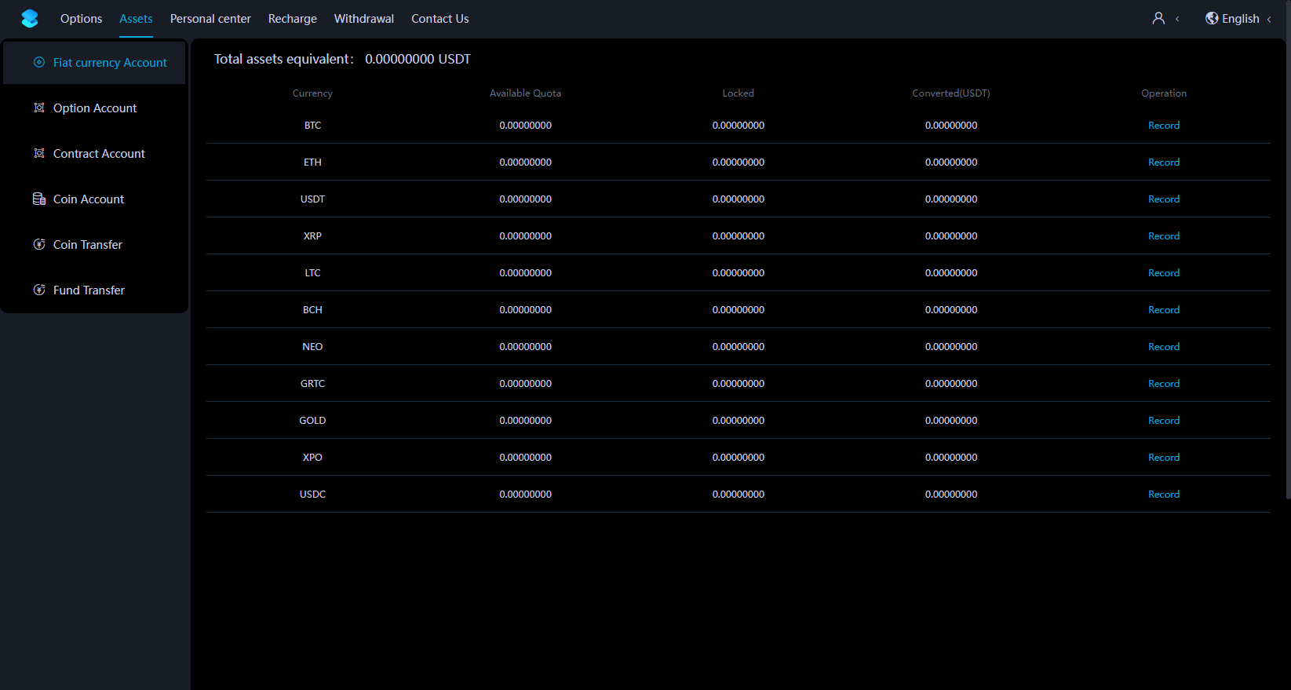Go to Personal center
Viewport: 1291px width, 690px height.
coord(210,19)
